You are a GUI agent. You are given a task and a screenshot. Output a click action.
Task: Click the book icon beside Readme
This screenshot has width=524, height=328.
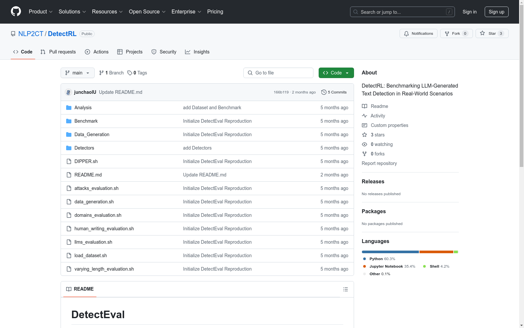(365, 106)
